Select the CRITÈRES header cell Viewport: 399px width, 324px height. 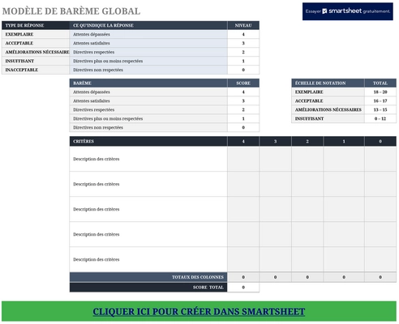[148, 142]
